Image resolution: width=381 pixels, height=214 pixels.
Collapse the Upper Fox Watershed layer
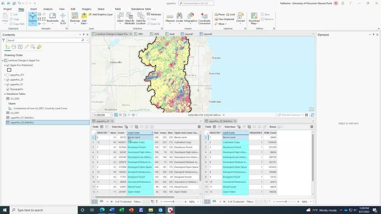5,65
